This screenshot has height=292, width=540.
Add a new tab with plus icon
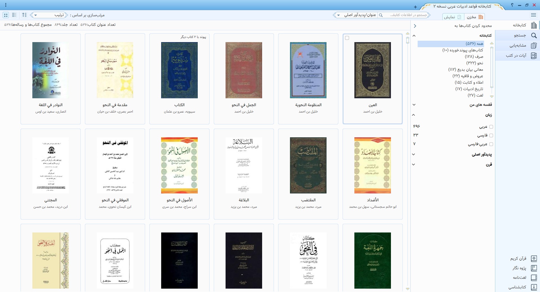(x=415, y=7)
